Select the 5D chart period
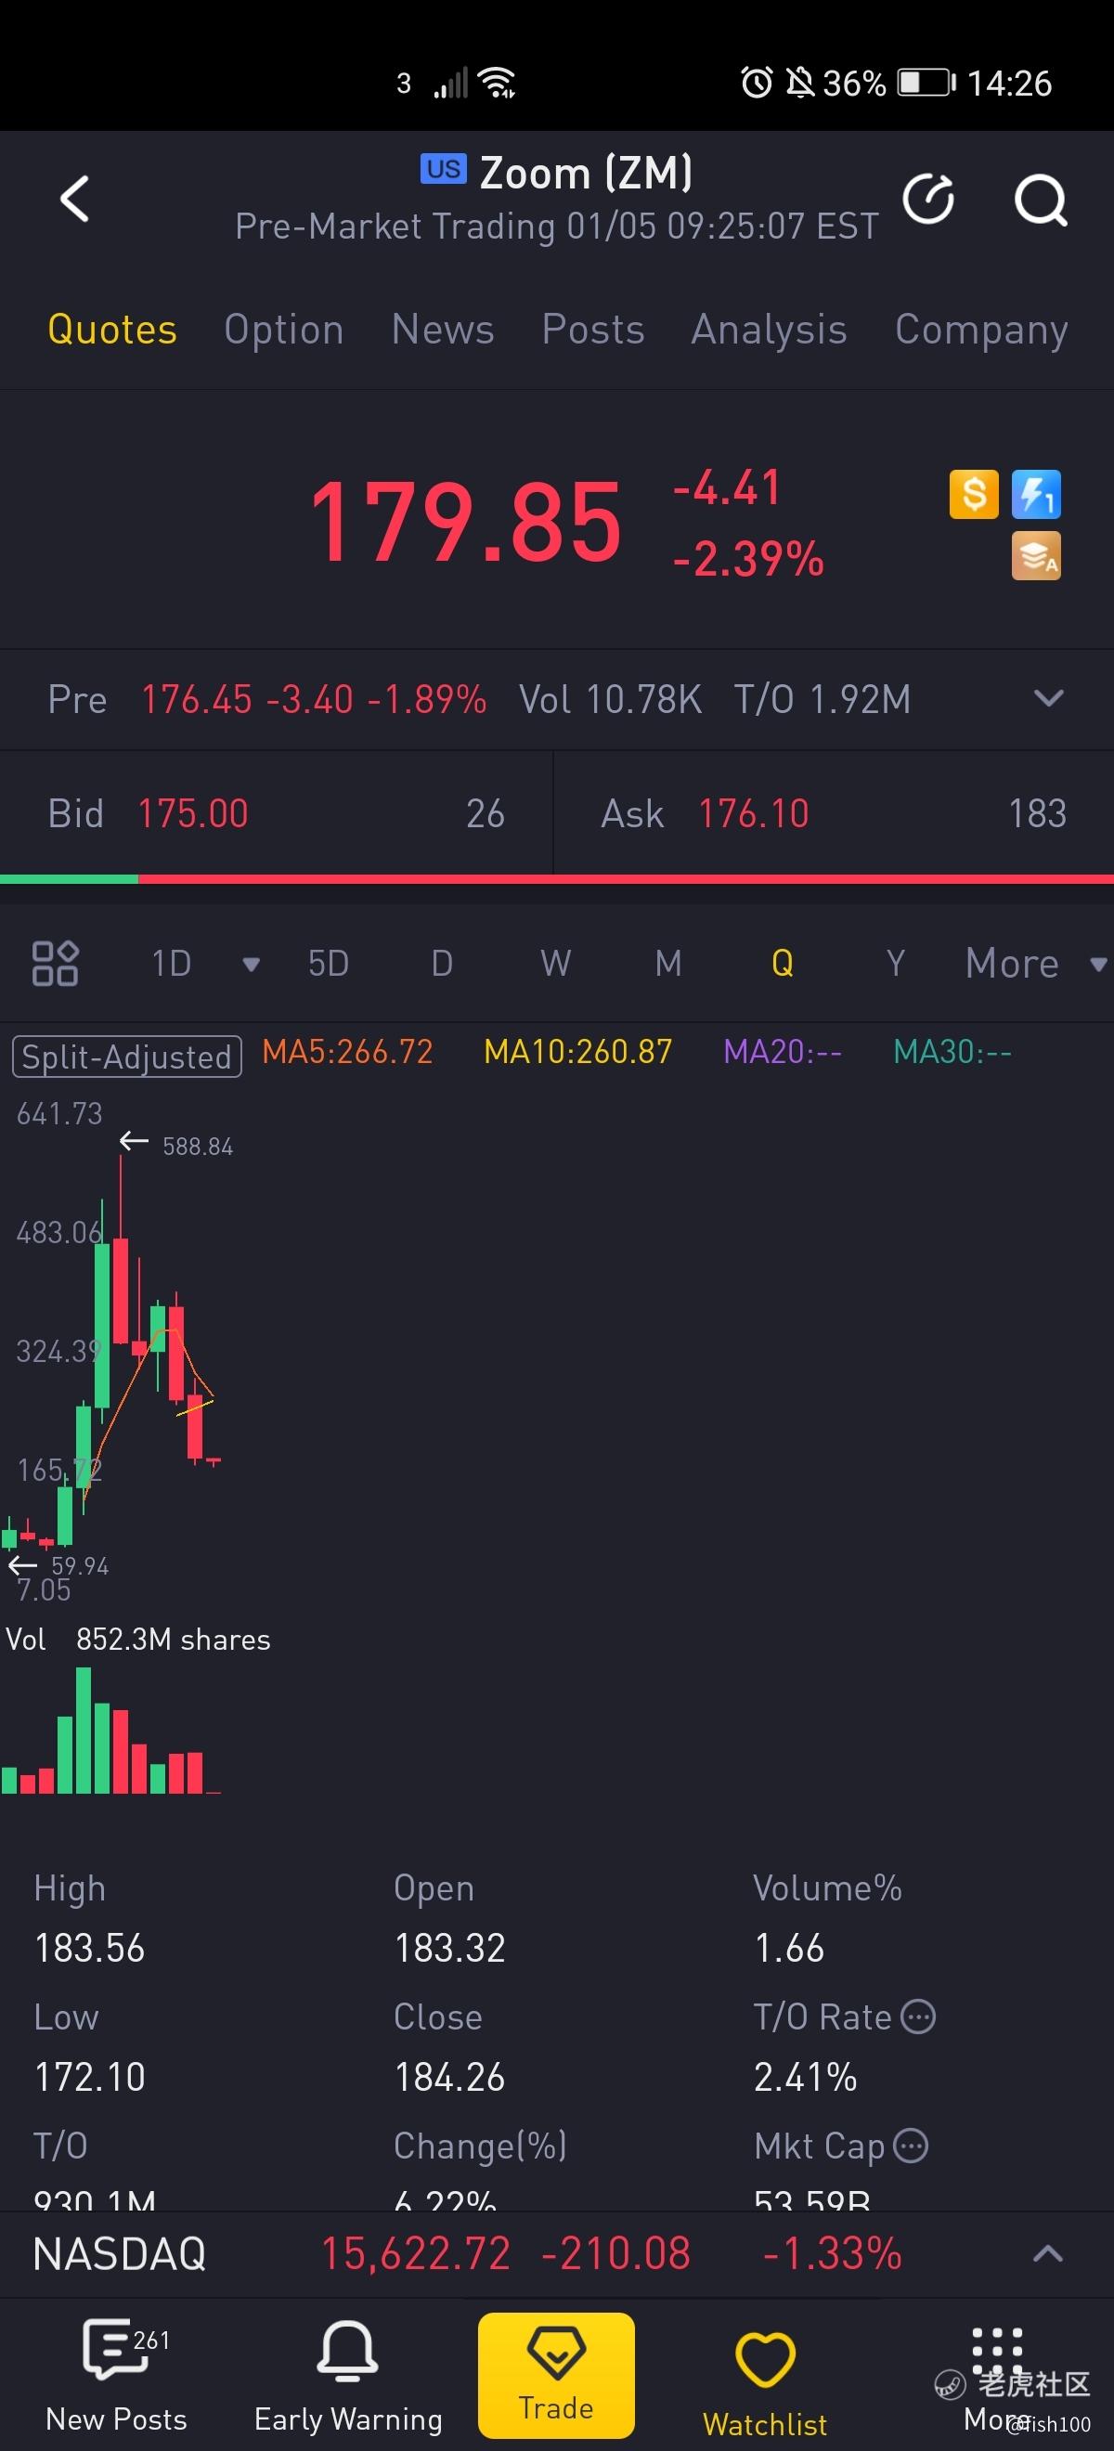Image resolution: width=1114 pixels, height=2451 pixels. 329,963
